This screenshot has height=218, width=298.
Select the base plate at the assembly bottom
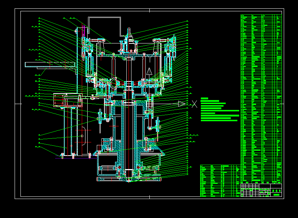click(128, 179)
